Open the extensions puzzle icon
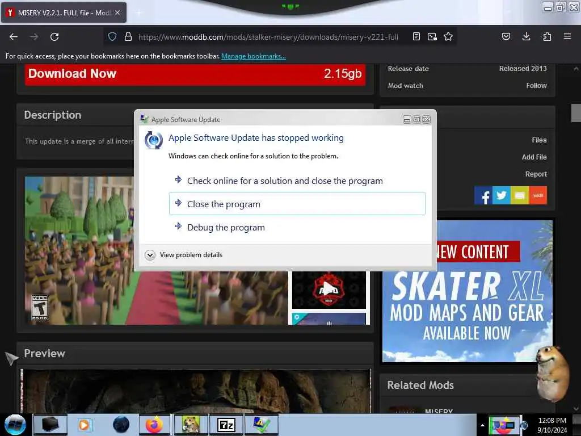Screen dimensions: 581x436 pyautogui.click(x=547, y=36)
